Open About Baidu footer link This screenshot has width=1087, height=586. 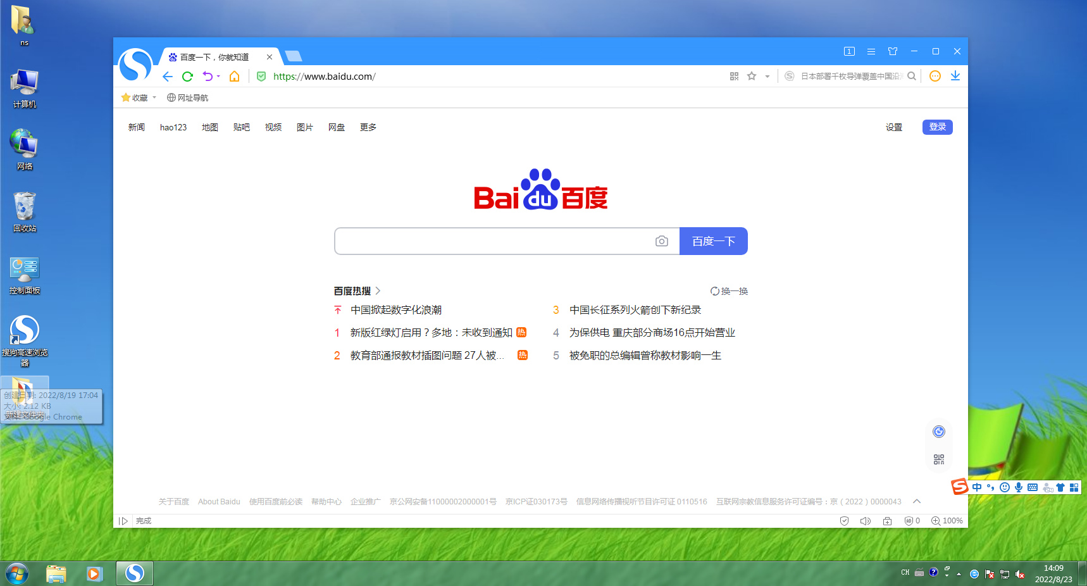coord(219,502)
